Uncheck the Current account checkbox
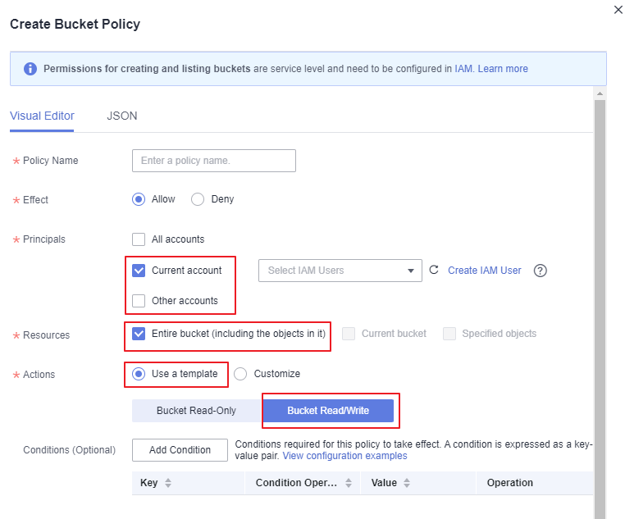 click(139, 271)
